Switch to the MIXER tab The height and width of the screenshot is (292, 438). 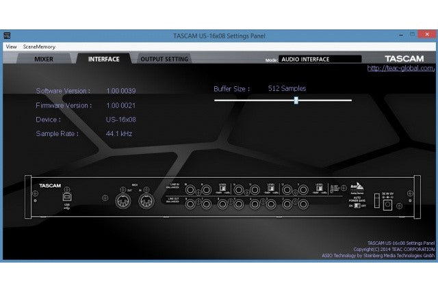(44, 59)
